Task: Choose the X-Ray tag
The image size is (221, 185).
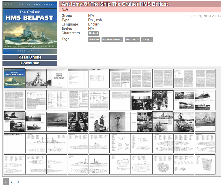Action: [147, 40]
